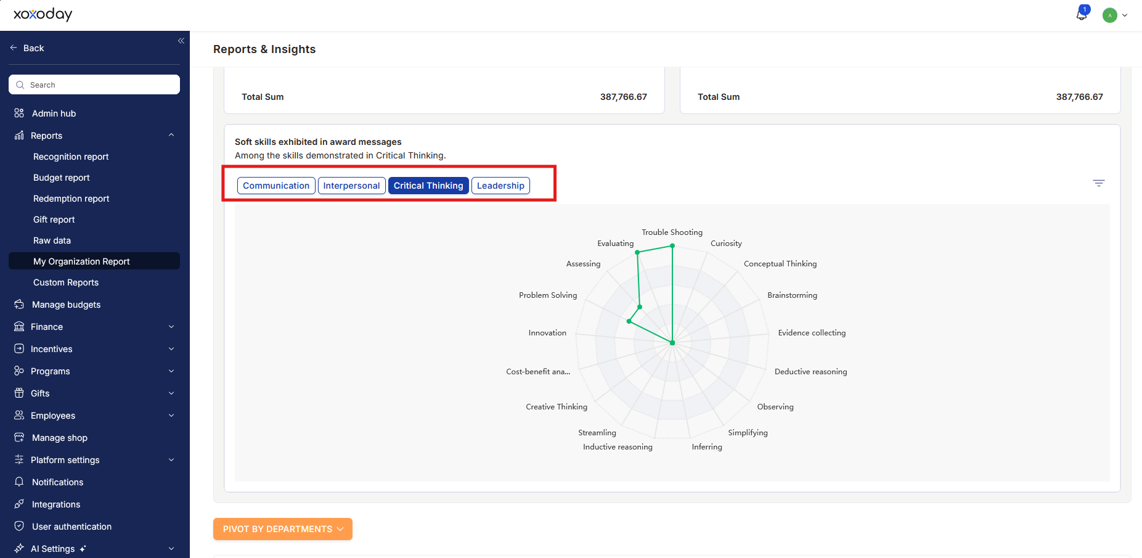
Task: Open Gift report
Action: pos(54,220)
